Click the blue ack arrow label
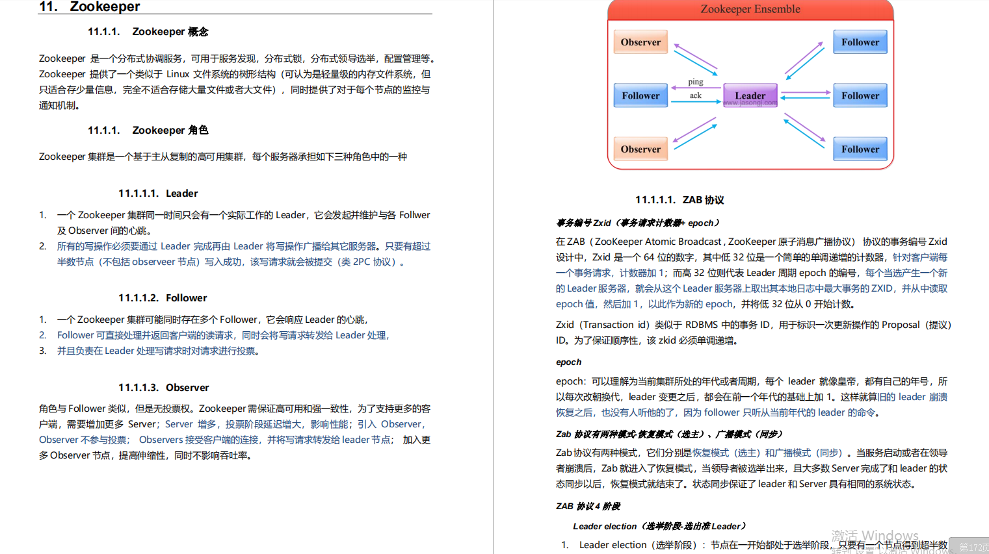 tap(695, 95)
